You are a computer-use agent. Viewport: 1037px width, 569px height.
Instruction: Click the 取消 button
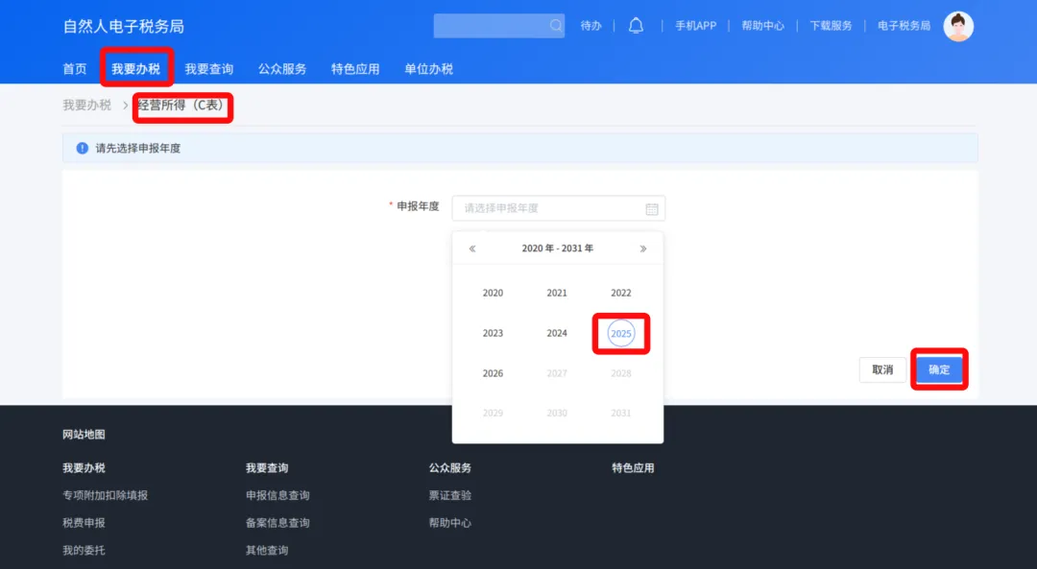click(882, 369)
